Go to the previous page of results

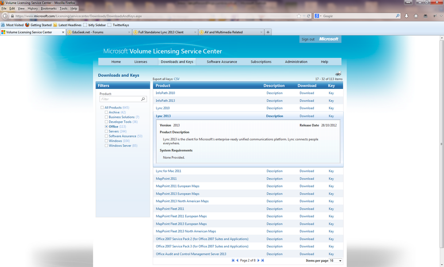(237, 260)
